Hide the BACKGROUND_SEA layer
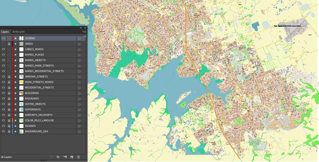The image size is (319, 162). pyautogui.click(x=3, y=131)
